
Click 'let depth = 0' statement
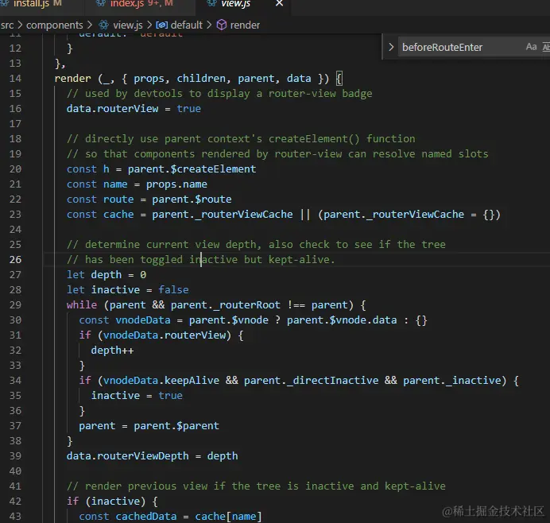[x=107, y=275]
